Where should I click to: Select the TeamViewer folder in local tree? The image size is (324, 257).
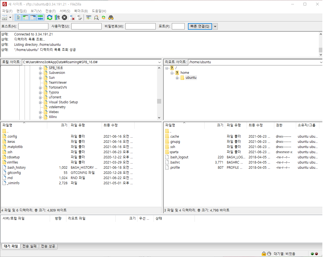coord(58,82)
